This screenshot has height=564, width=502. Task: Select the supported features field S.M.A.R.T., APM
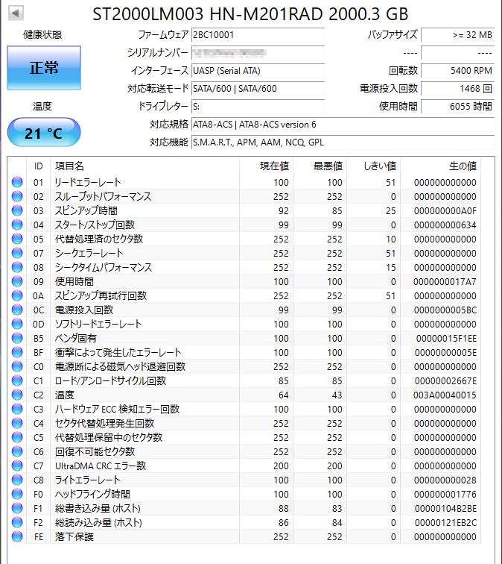coord(343,142)
